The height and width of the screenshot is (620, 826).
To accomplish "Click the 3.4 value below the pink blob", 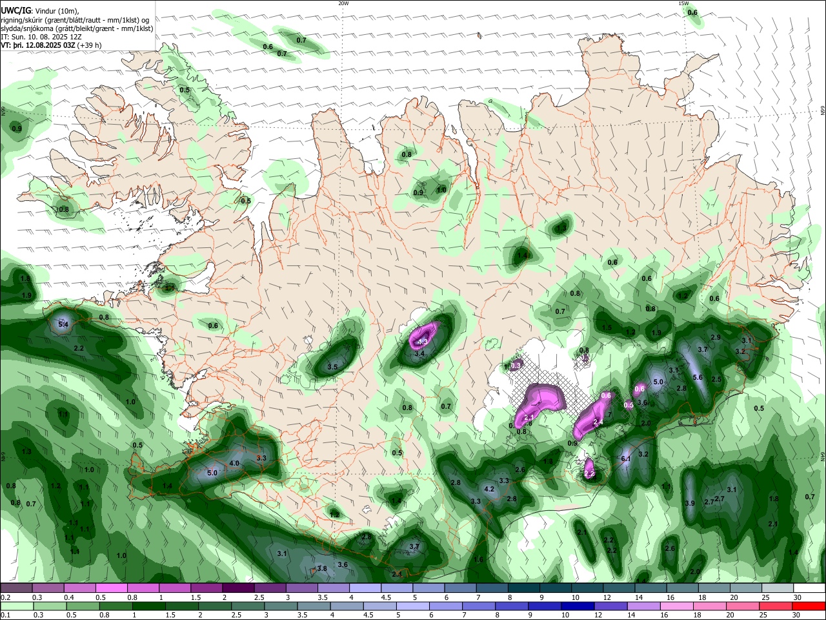I will point(419,353).
